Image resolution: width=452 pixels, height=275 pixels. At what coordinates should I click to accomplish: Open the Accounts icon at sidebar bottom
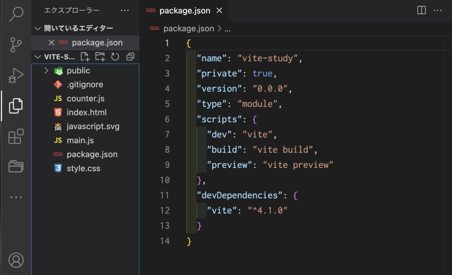click(x=16, y=260)
